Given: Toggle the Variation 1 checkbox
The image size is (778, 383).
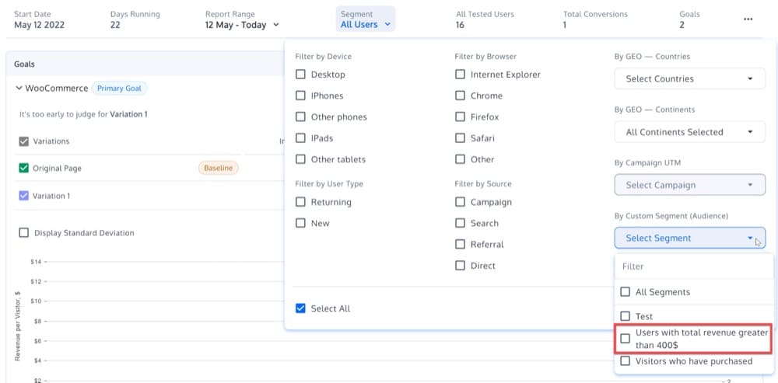Looking at the screenshot, I should click(24, 196).
